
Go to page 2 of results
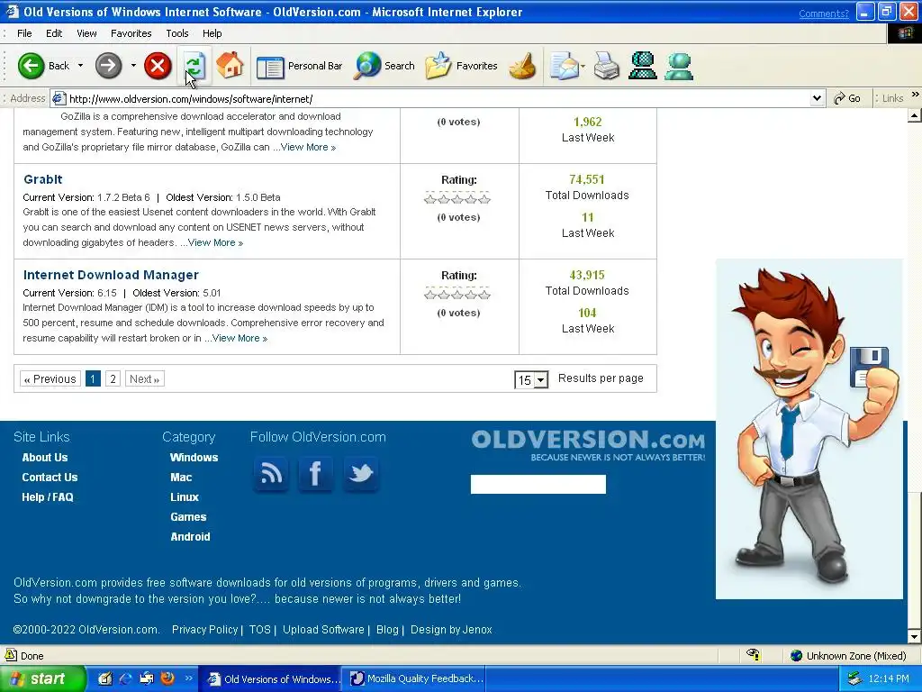pos(113,379)
